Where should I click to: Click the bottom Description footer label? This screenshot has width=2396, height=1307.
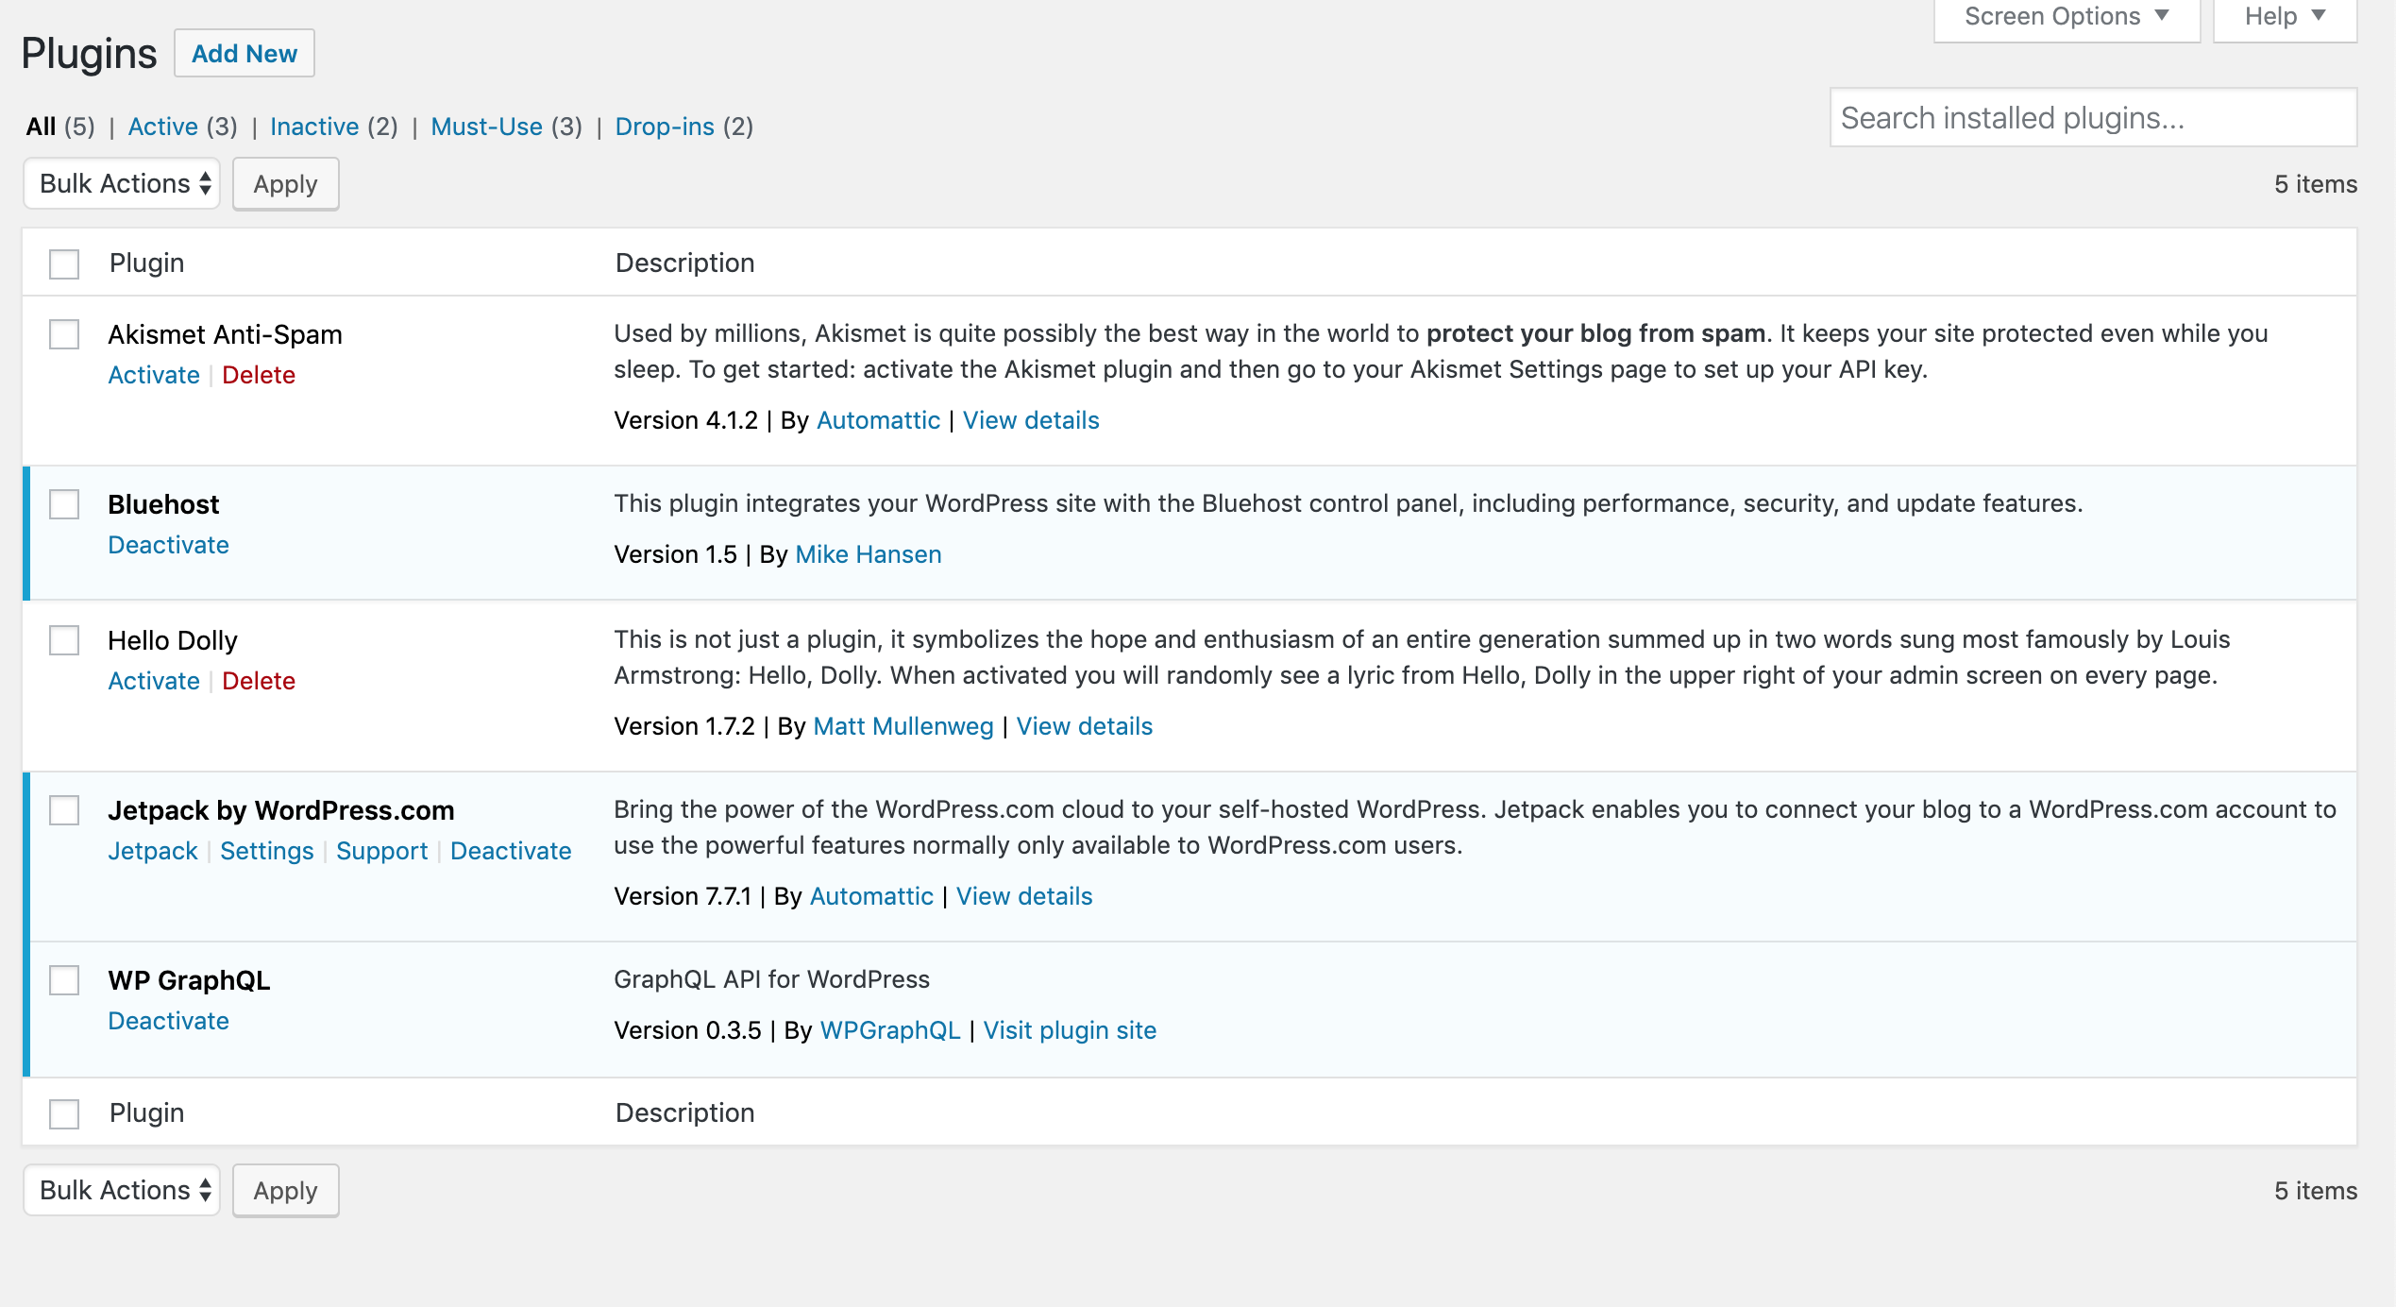click(x=684, y=1112)
